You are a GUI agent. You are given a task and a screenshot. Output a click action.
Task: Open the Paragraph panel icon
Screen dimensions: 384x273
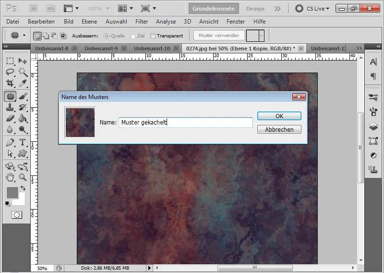[x=373, y=76]
